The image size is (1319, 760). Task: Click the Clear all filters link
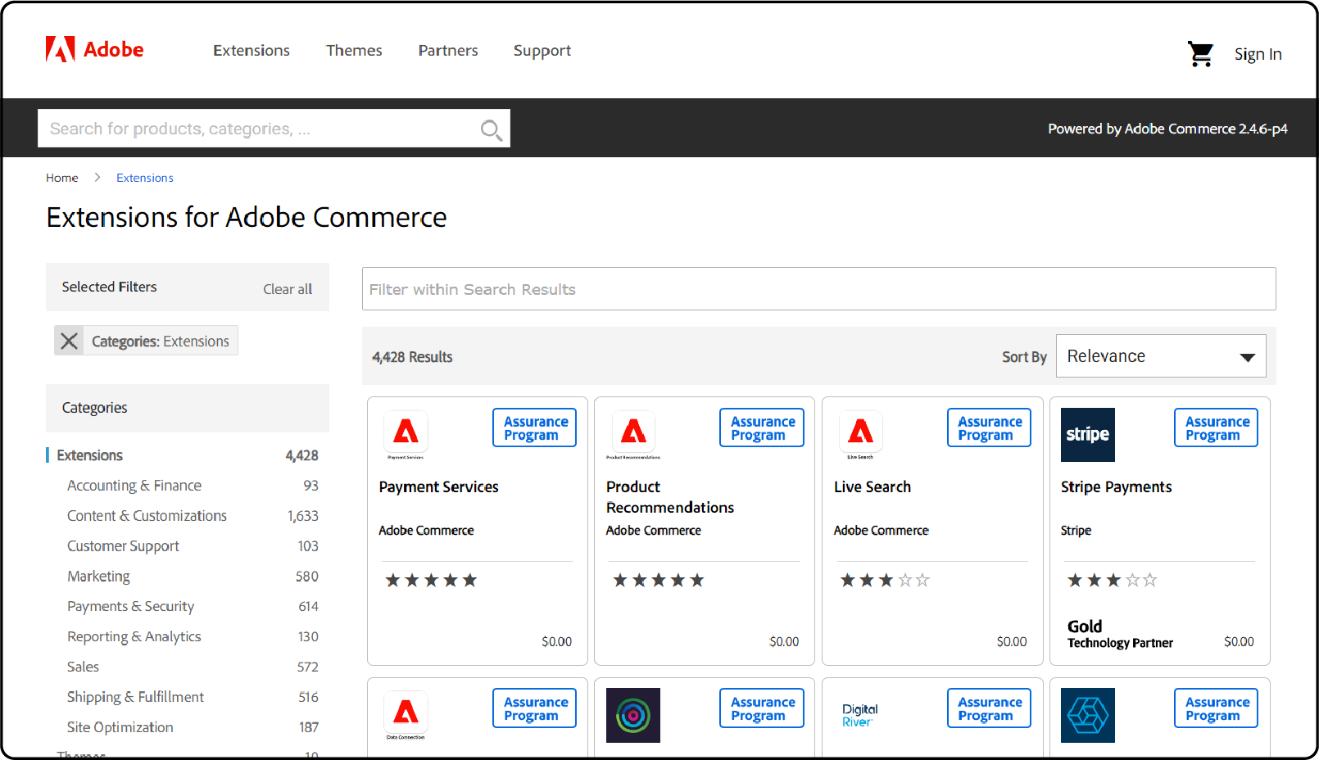click(x=287, y=288)
